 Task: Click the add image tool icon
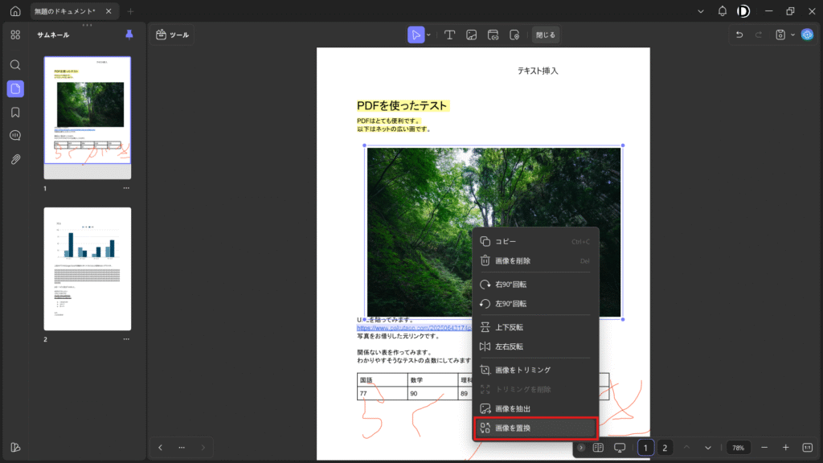(x=472, y=35)
